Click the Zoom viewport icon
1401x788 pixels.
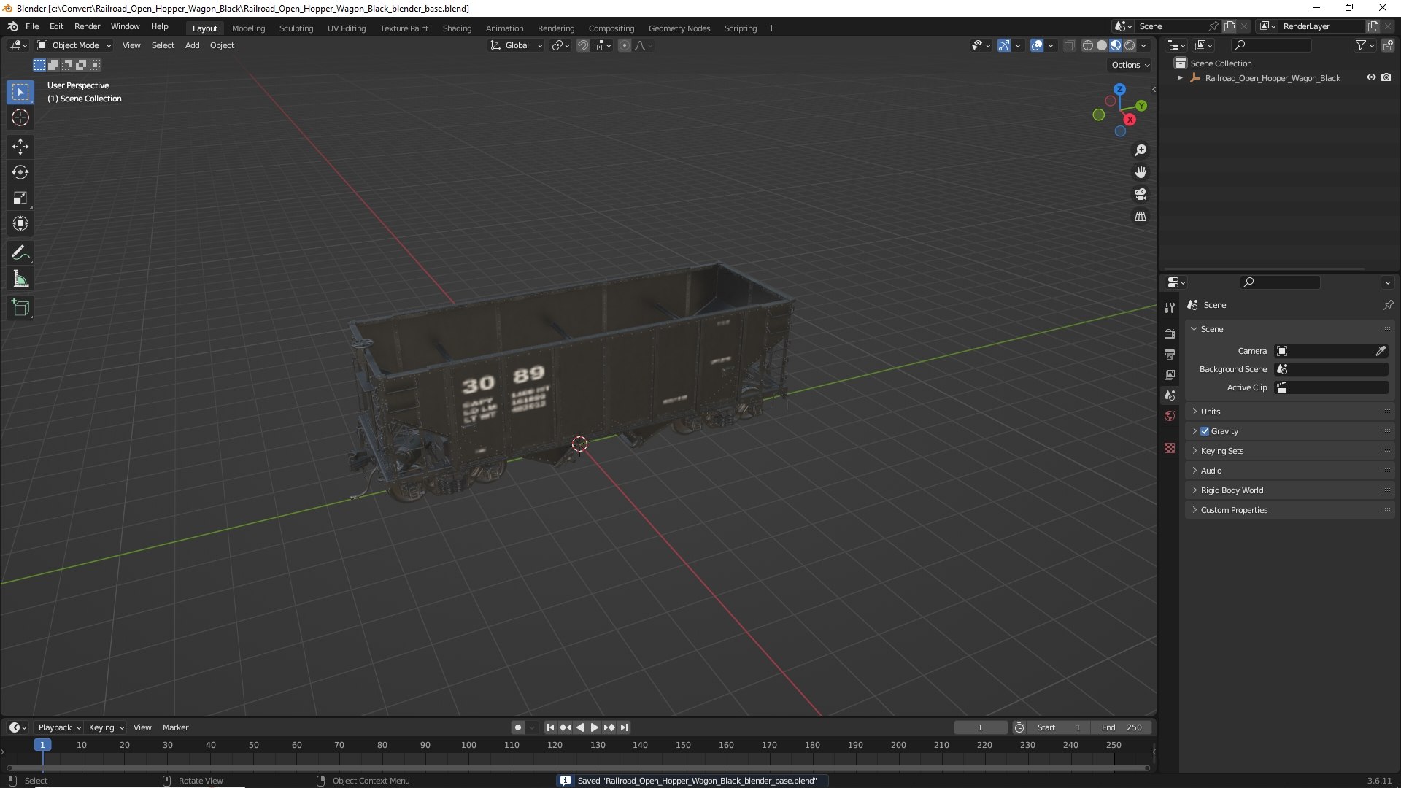tap(1141, 150)
